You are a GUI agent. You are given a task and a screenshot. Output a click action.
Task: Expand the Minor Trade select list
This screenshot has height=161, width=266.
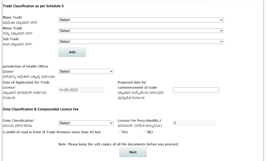(141, 31)
